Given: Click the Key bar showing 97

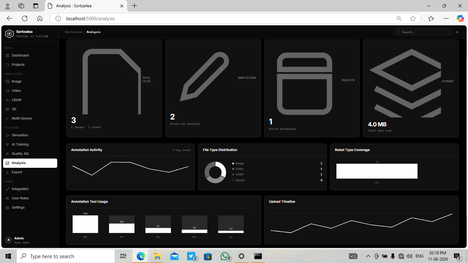Looking at the screenshot, I should pyautogui.click(x=158, y=230).
